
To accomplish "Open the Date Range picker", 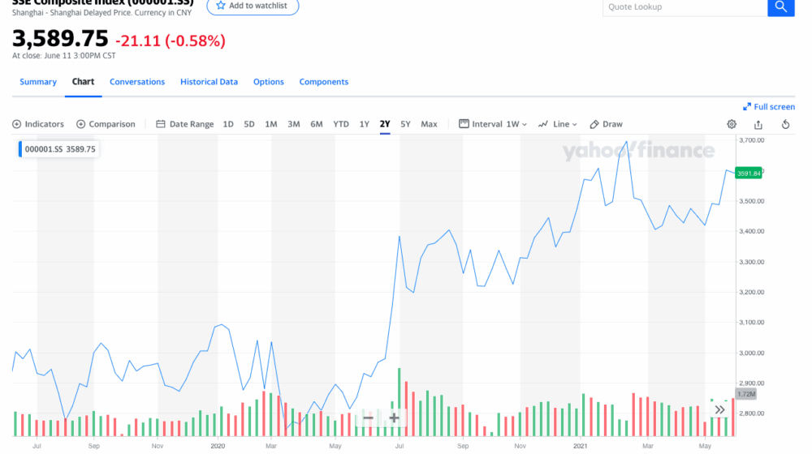I will click(184, 124).
